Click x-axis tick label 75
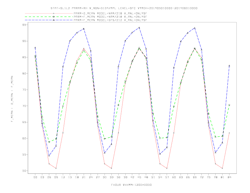 (x=209, y=177)
